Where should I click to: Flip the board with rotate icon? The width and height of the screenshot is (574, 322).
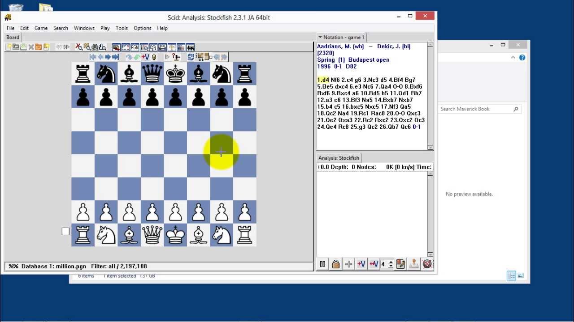tap(191, 57)
